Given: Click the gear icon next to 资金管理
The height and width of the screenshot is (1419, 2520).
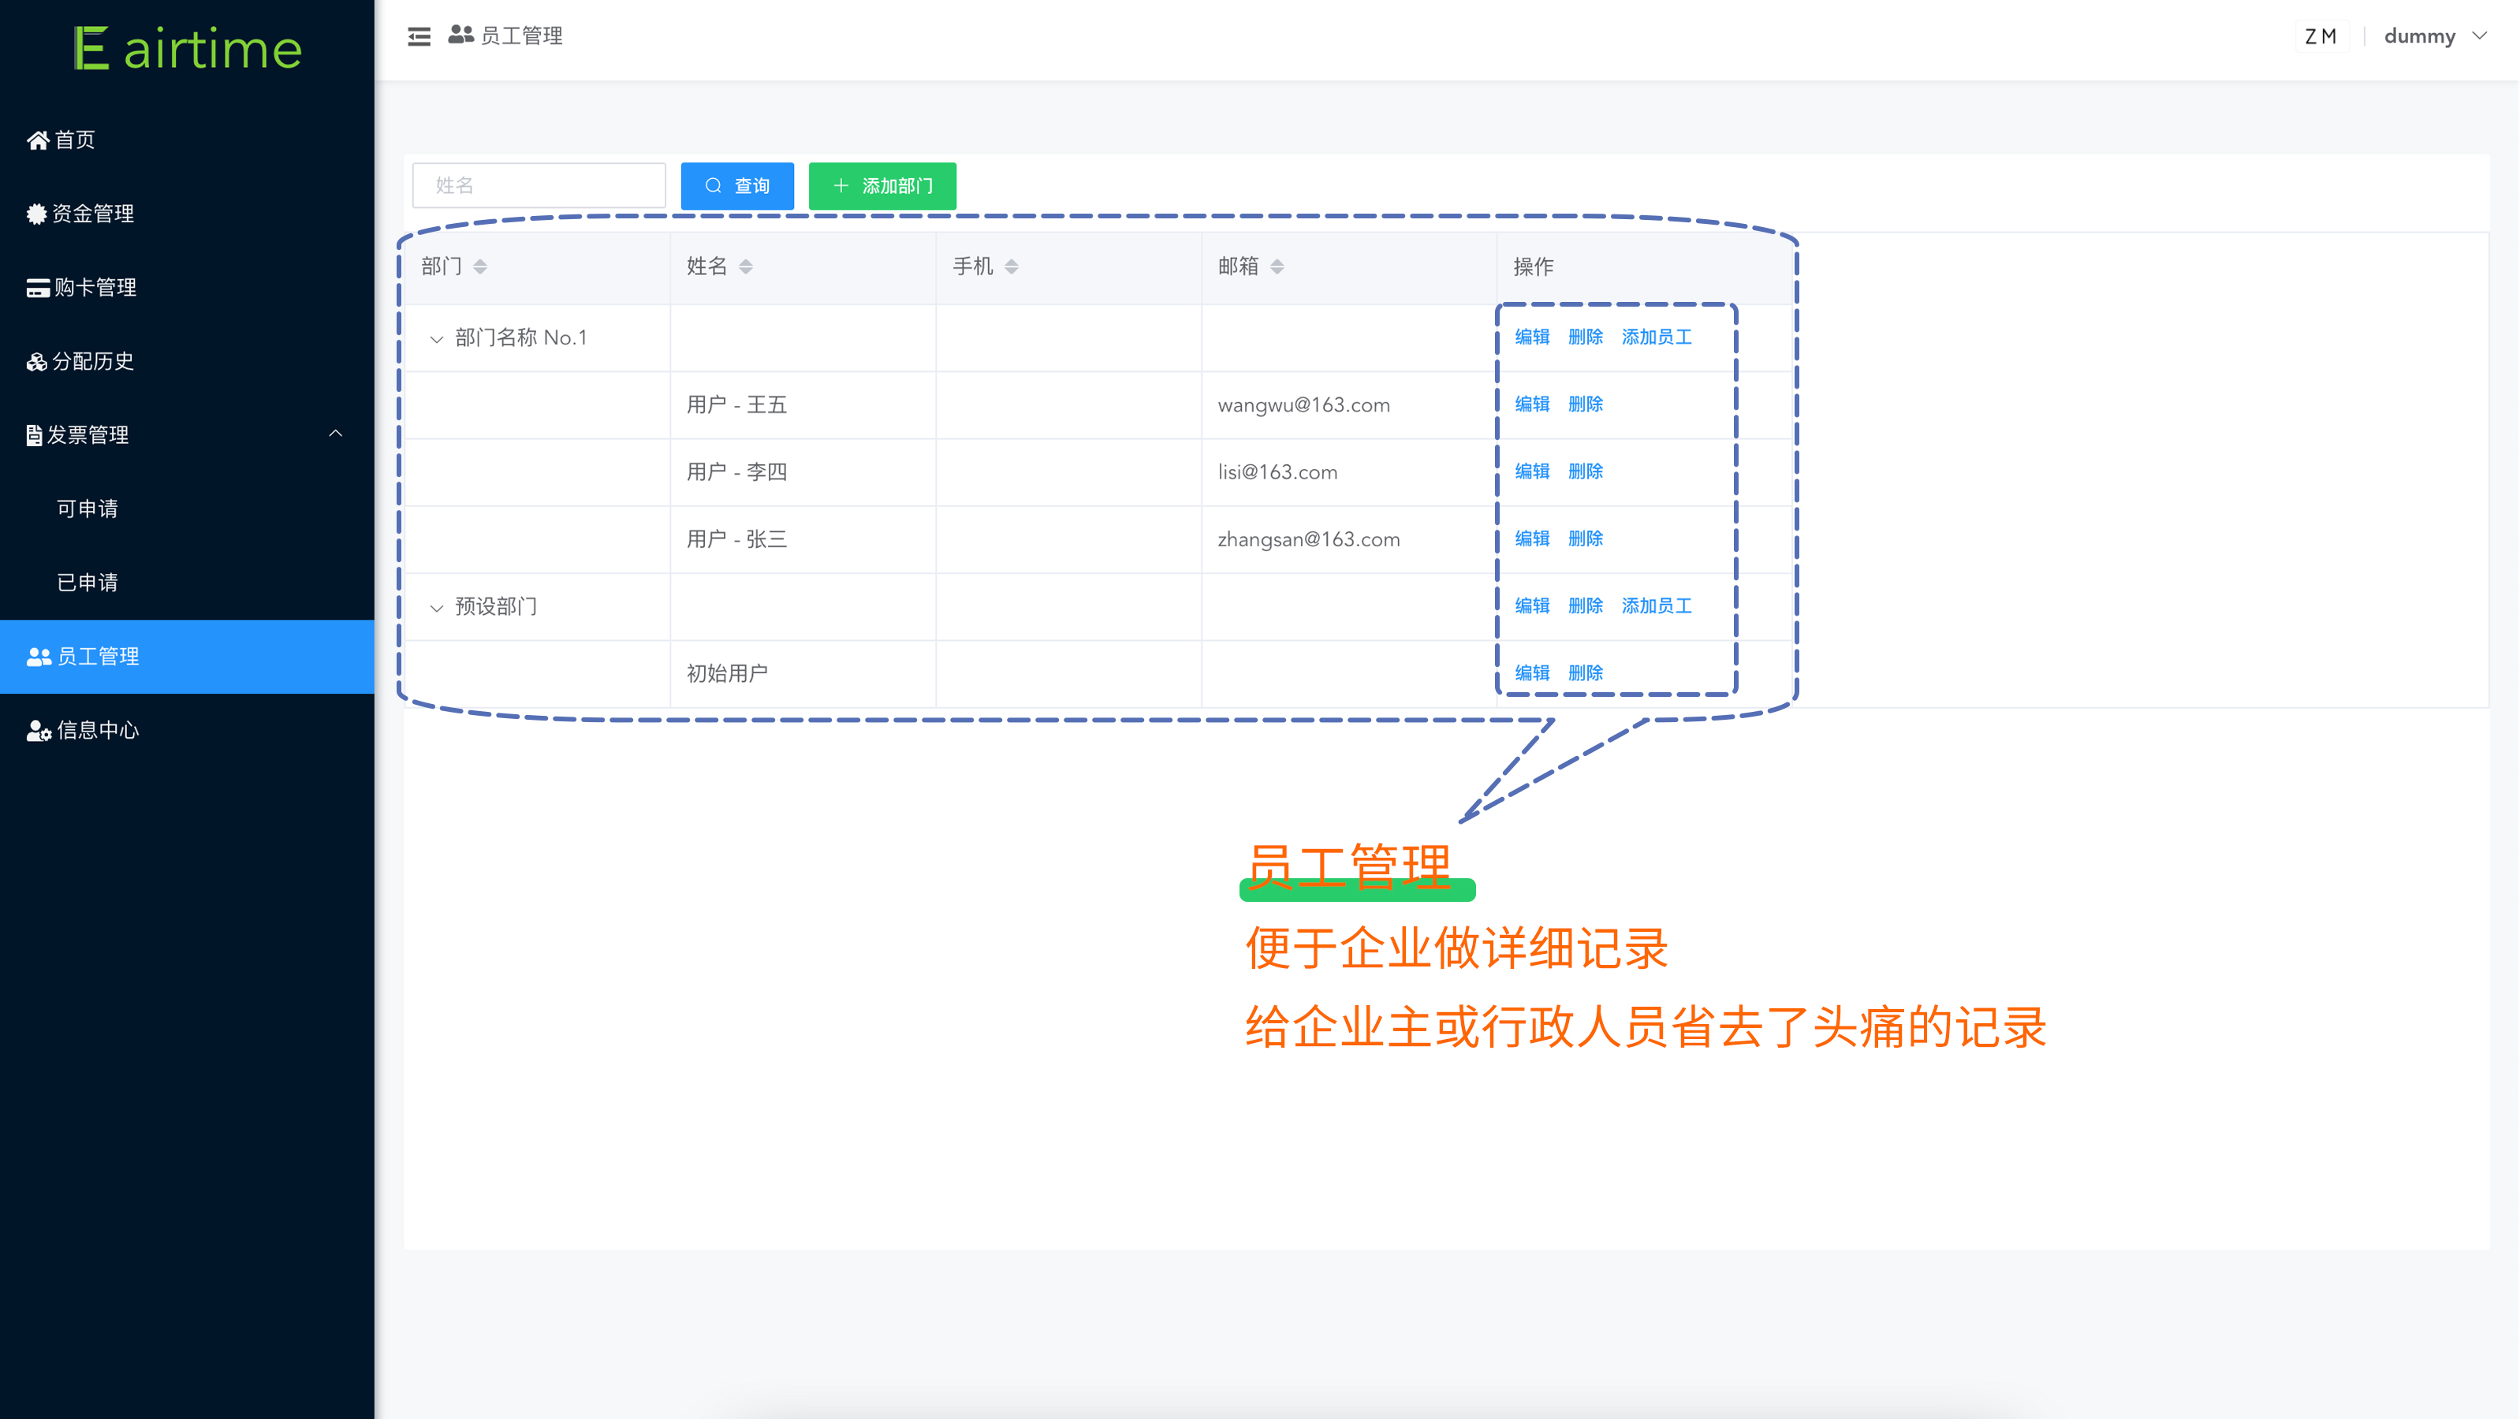Looking at the screenshot, I should (x=37, y=214).
